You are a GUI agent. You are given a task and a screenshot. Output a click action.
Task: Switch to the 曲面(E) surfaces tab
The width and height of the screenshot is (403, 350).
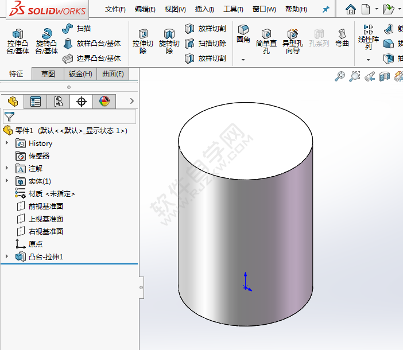point(113,74)
